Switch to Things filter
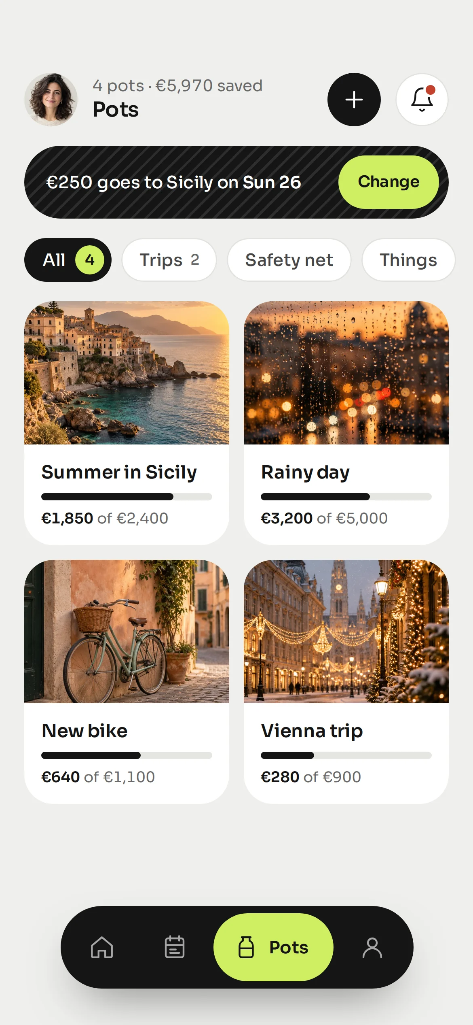Viewport: 473px width, 1025px height. click(x=408, y=260)
